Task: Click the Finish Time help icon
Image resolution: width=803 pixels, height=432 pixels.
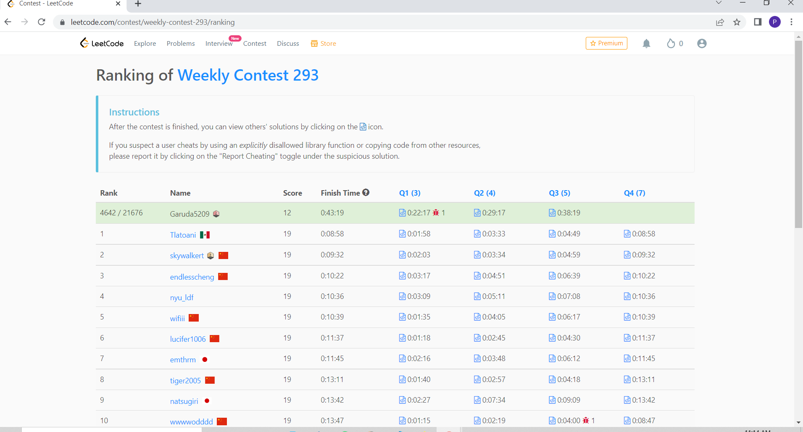Action: [366, 192]
